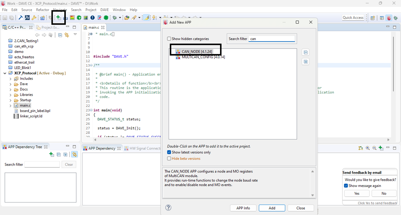Click the blue exclamation mark toolbar icon
The height and width of the screenshot is (215, 401).
(92, 18)
